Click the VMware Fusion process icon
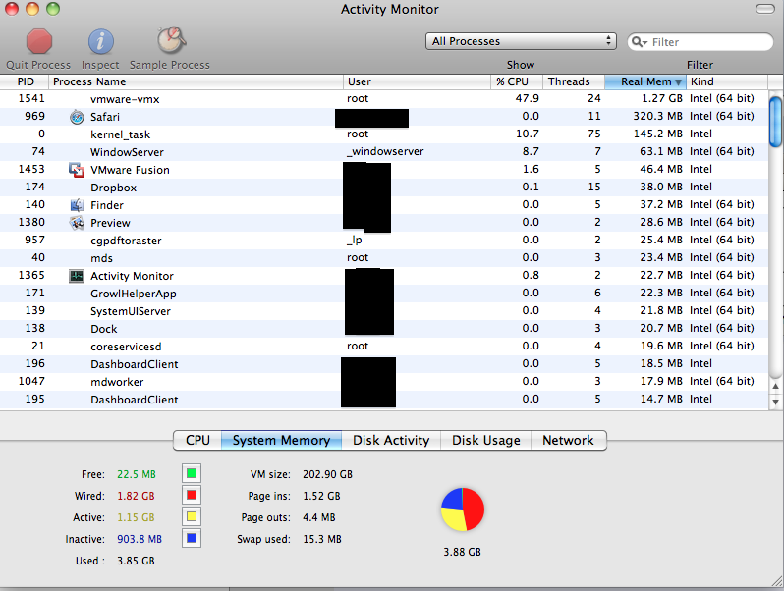Screen dimensions: 784x591 (x=77, y=170)
